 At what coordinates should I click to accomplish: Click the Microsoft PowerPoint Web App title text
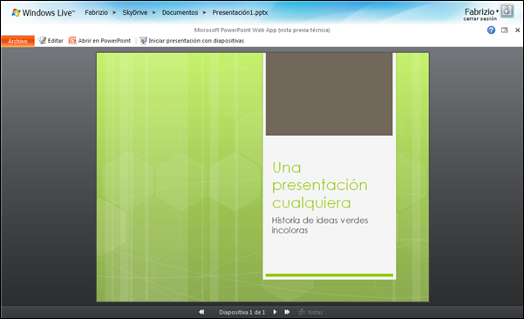coord(262,30)
